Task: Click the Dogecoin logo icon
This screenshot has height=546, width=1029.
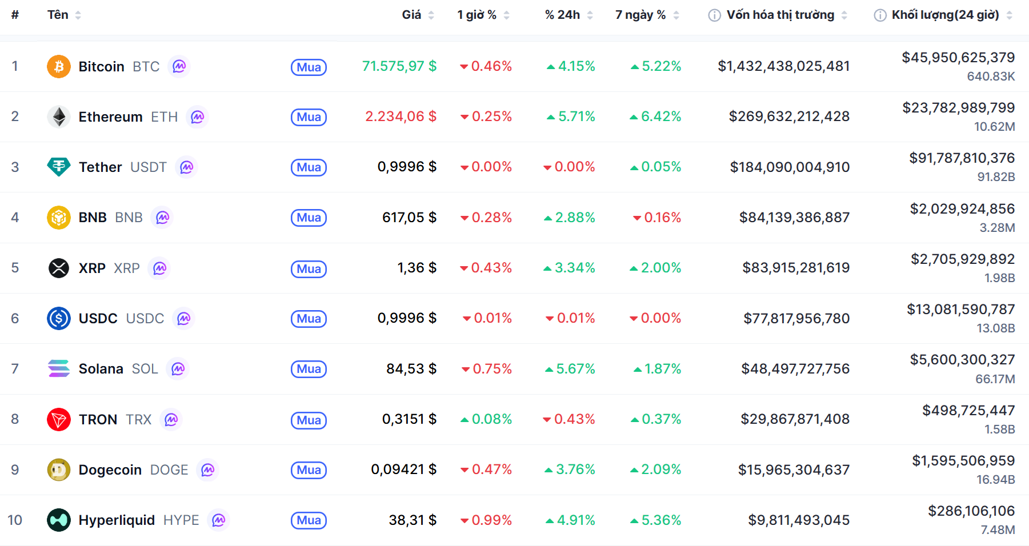Action: coord(58,470)
